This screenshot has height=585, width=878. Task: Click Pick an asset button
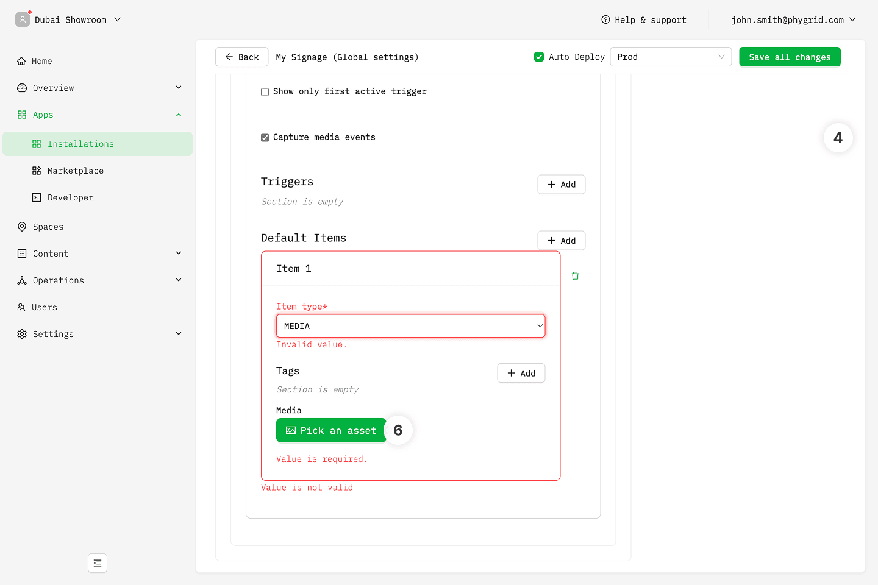click(331, 430)
